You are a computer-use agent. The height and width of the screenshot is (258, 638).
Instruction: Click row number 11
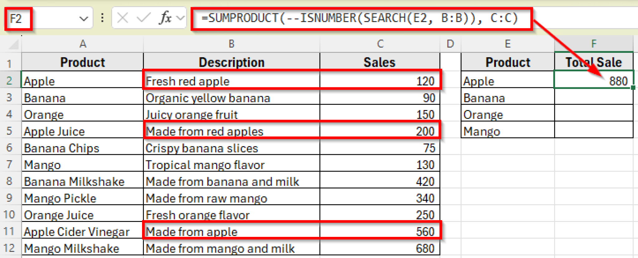click(9, 232)
